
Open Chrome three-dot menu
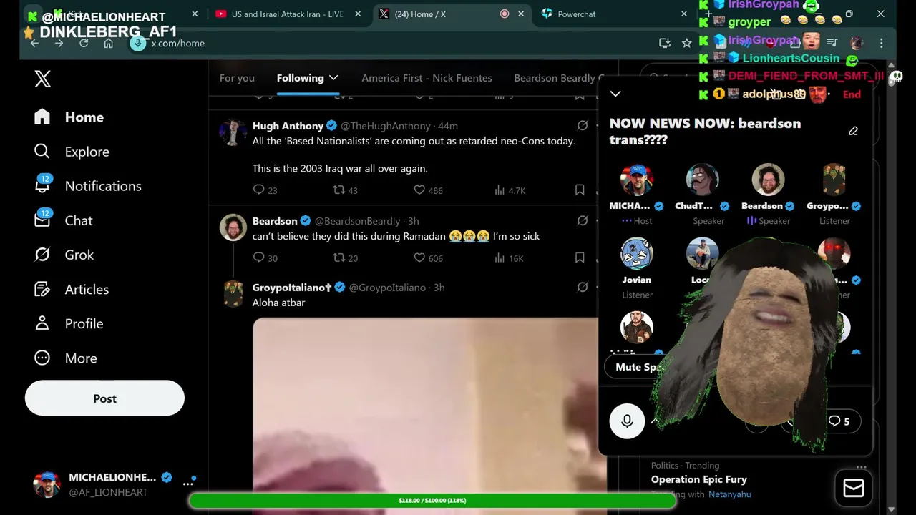point(881,43)
